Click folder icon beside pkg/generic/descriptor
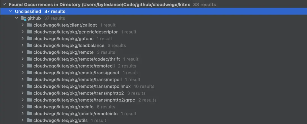Viewport: 307px width, 124px height. (30, 32)
